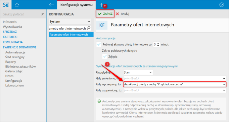Expand KARTOTEKI section

[x=10, y=37]
